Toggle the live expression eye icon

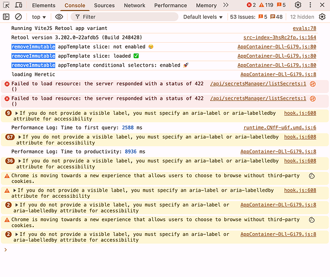(x=59, y=17)
